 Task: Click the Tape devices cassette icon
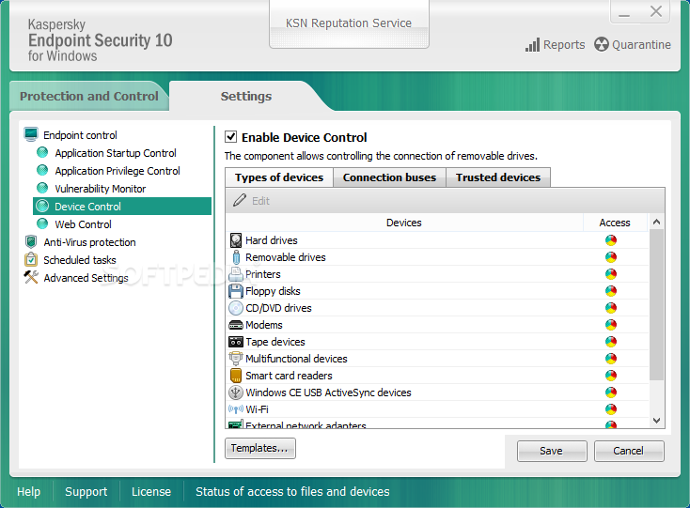point(236,342)
